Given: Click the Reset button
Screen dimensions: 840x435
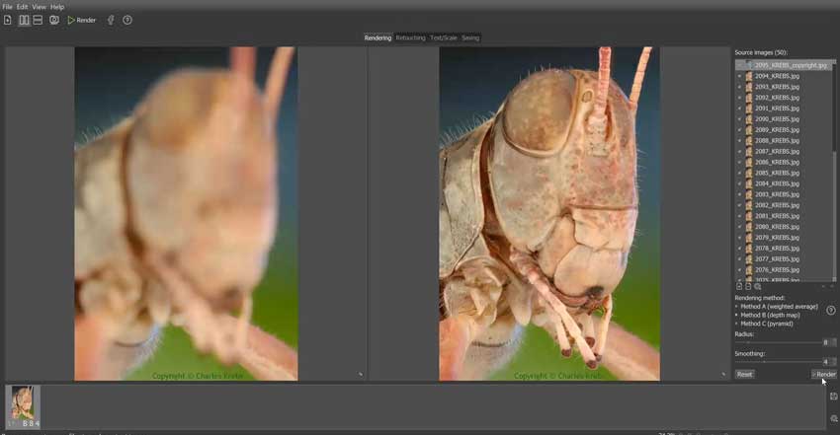Looking at the screenshot, I should click(745, 375).
